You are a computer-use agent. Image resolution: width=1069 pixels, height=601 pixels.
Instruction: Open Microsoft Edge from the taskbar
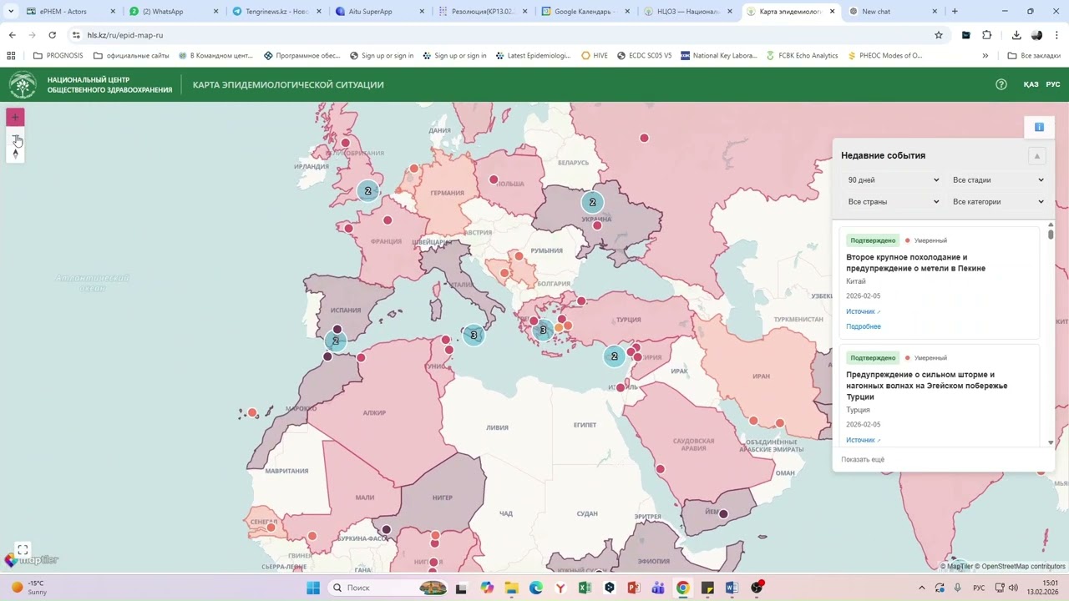pos(536,588)
